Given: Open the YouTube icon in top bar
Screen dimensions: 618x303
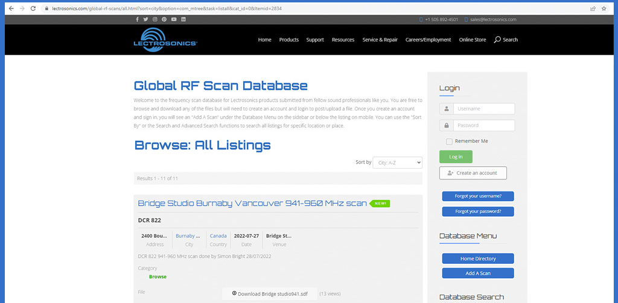Looking at the screenshot, I should coord(174,19).
